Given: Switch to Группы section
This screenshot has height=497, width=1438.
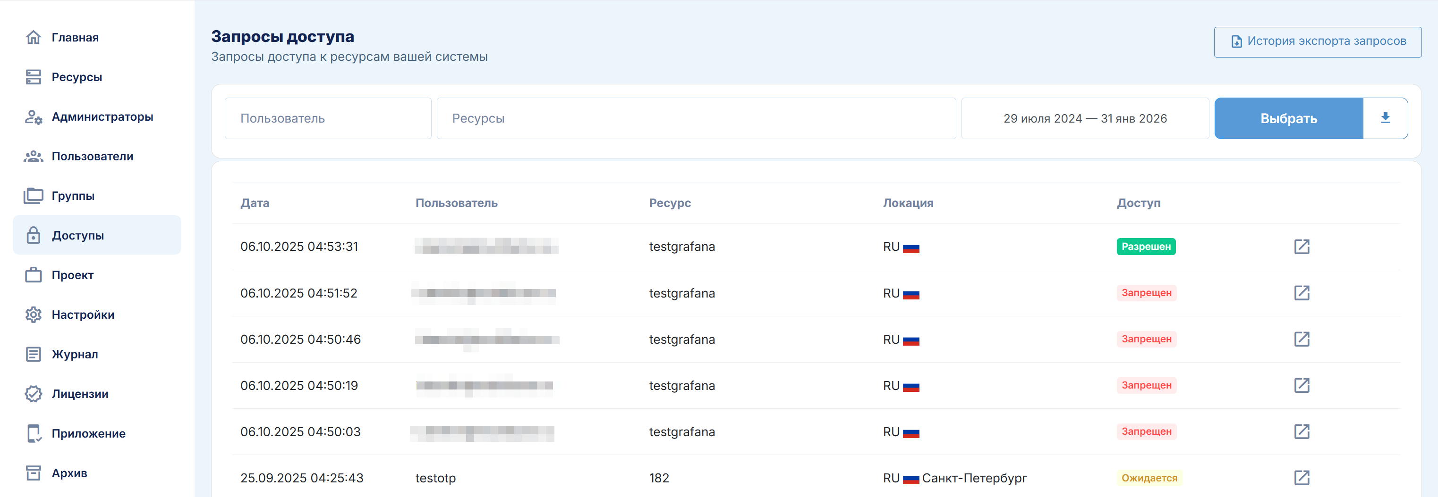Looking at the screenshot, I should (73, 196).
